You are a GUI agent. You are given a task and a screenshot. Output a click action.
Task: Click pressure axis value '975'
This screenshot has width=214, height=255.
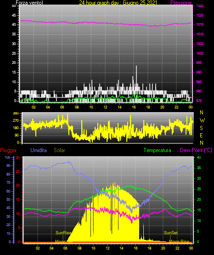click(x=199, y=101)
